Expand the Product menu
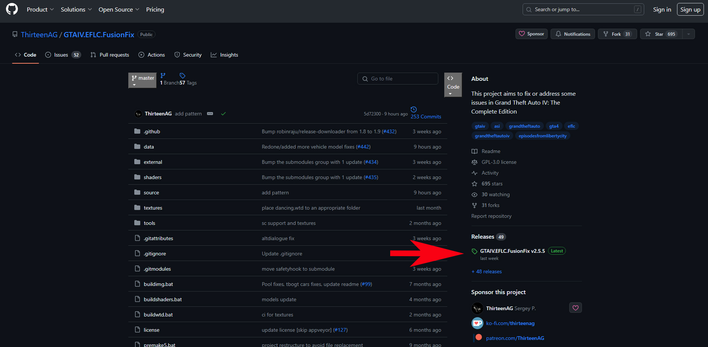 40,9
